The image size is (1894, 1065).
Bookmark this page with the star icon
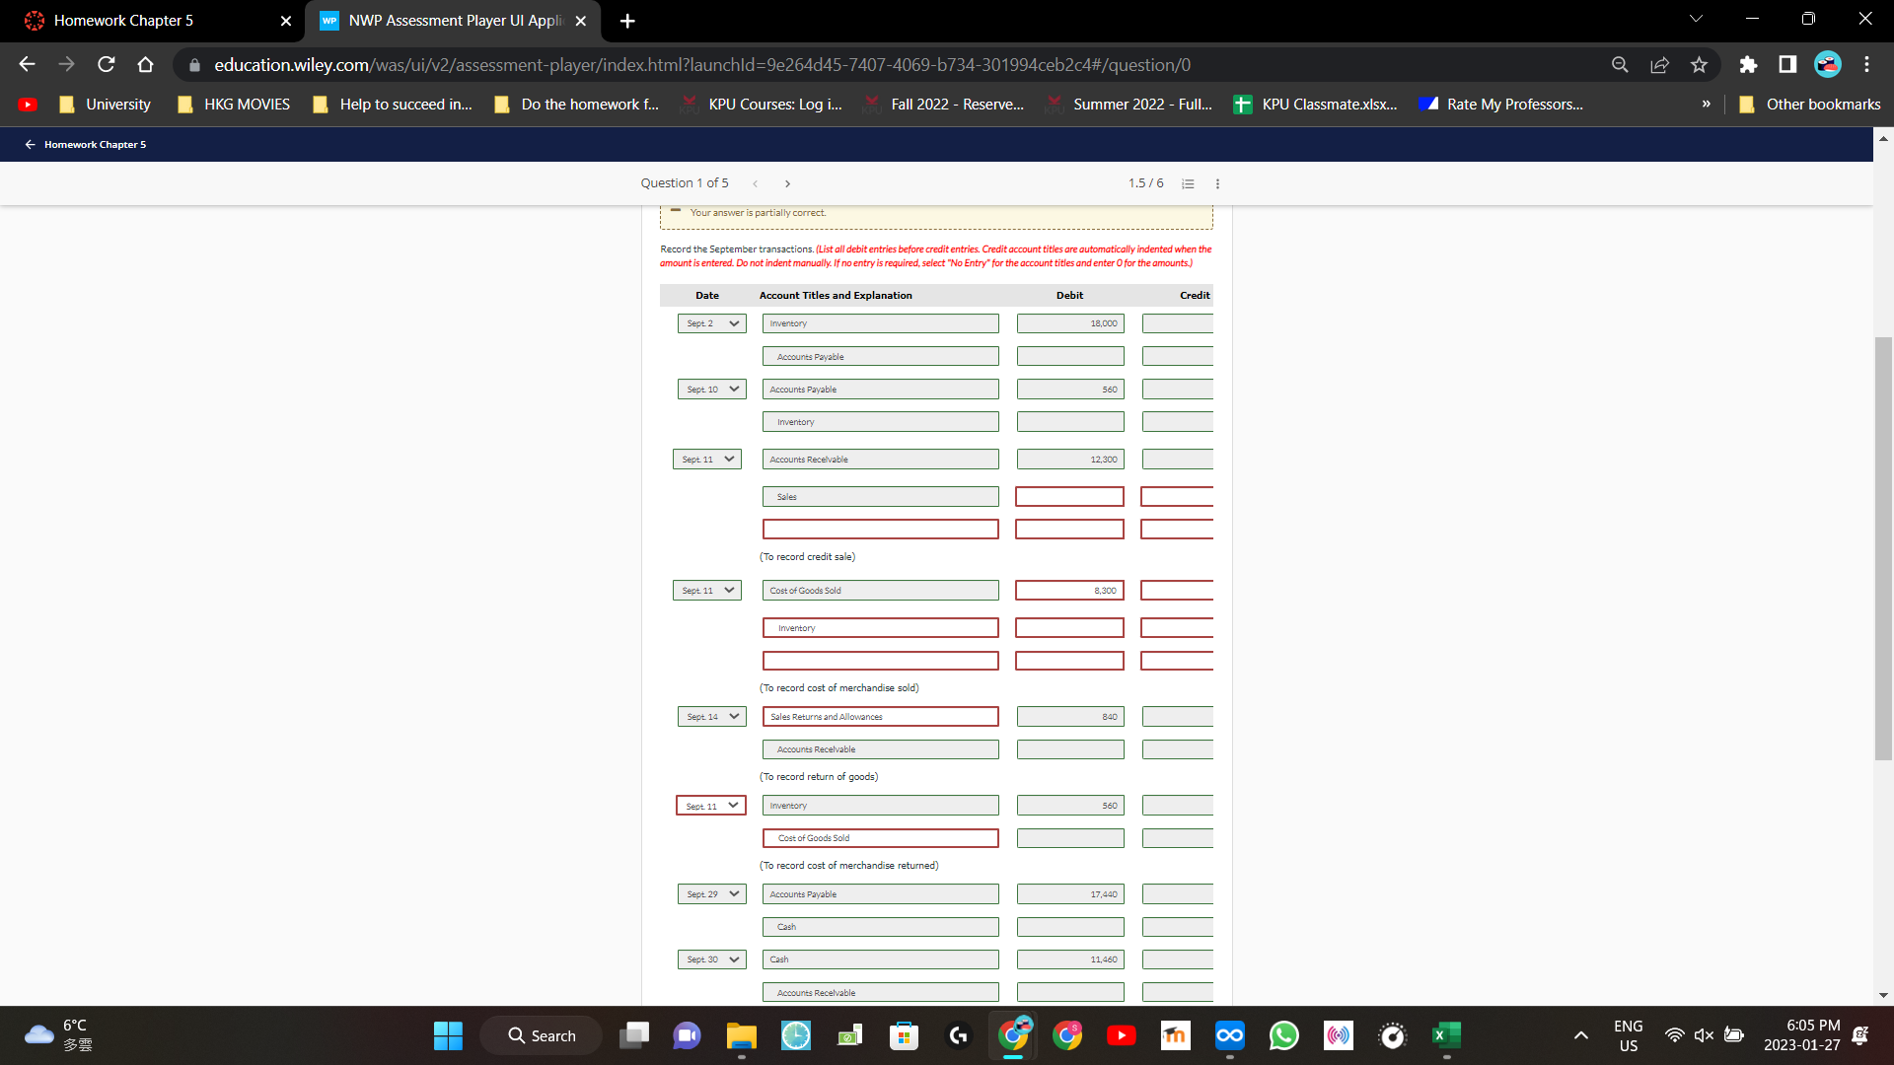tap(1699, 64)
